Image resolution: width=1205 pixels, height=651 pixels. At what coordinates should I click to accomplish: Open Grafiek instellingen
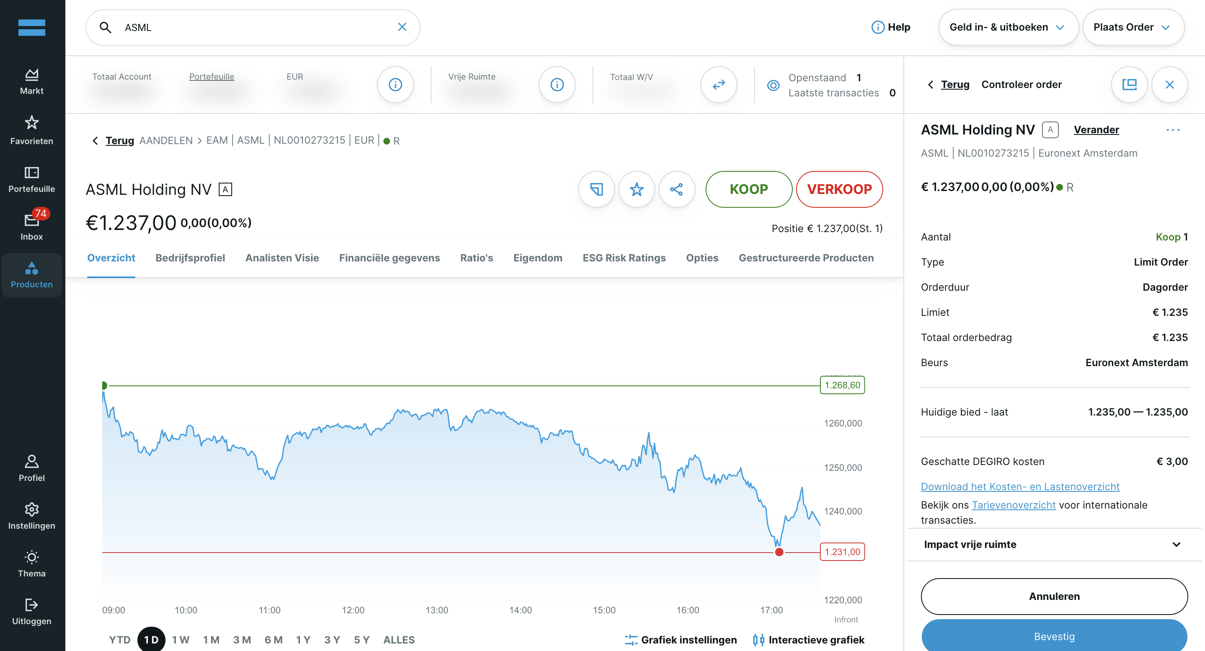coord(680,640)
